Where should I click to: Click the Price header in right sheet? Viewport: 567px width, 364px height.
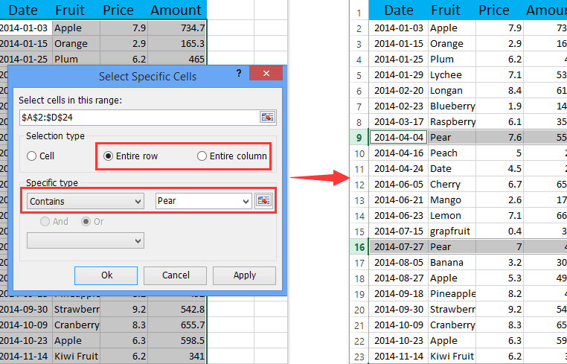[494, 10]
